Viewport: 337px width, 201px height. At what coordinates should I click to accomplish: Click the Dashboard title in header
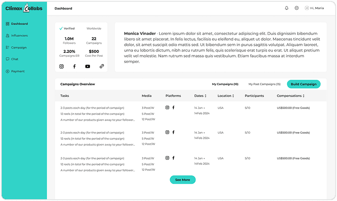click(x=63, y=8)
